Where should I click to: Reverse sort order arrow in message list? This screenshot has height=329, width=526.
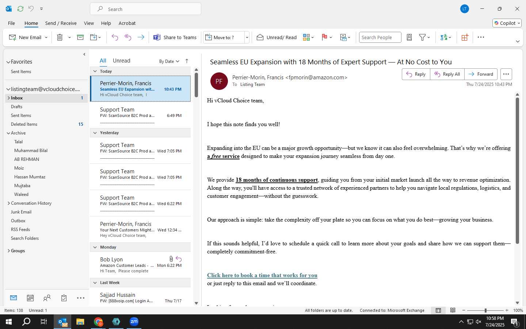(x=187, y=61)
